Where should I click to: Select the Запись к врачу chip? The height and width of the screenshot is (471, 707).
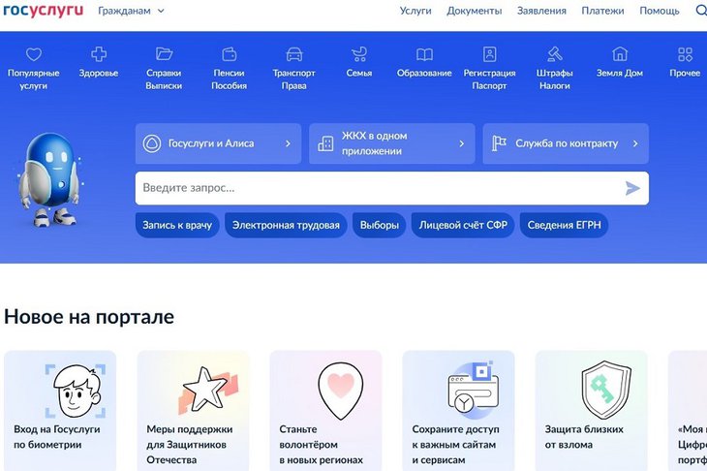pos(177,225)
